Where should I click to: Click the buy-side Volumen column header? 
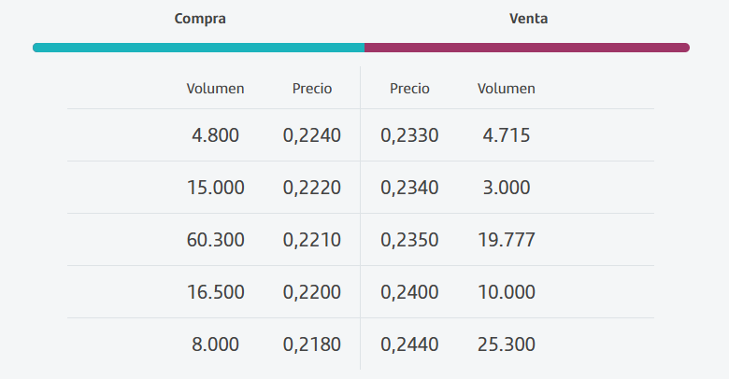(215, 89)
